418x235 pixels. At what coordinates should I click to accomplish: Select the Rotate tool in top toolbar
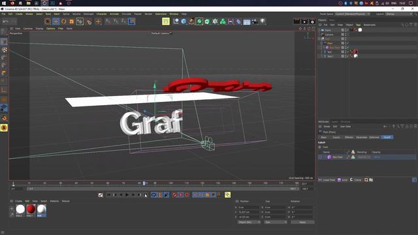coord(64,22)
